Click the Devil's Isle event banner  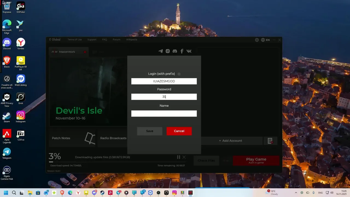click(88, 92)
